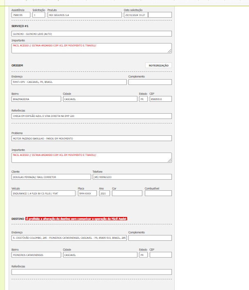Click the Destino Complemento field

tap(150, 238)
